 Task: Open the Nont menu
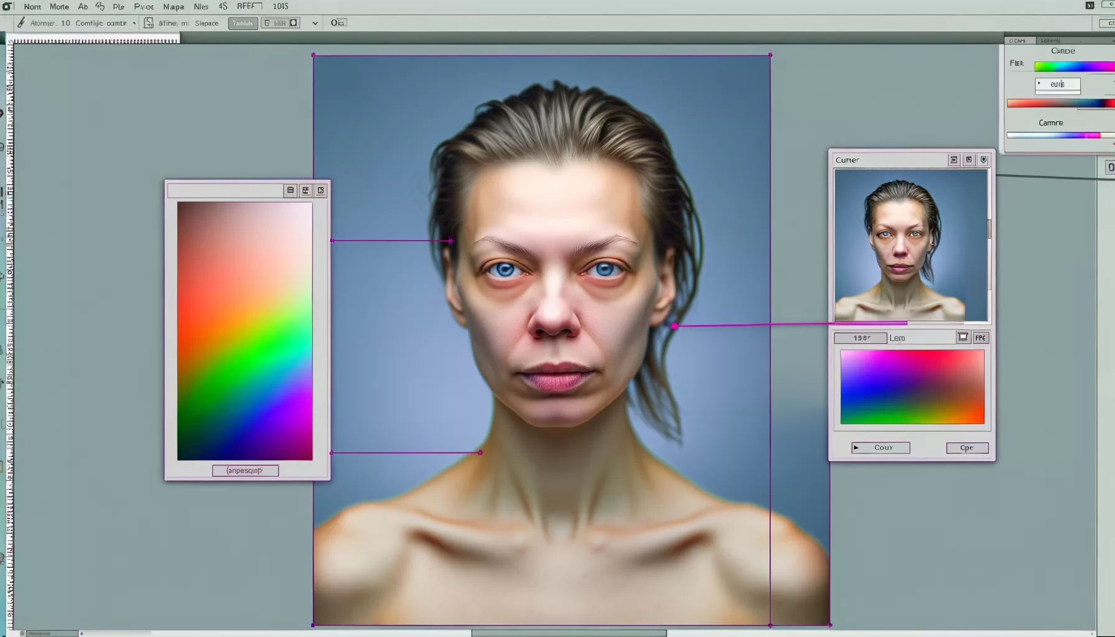point(32,7)
